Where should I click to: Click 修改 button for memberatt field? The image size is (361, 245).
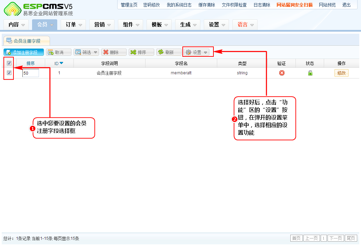[341, 73]
